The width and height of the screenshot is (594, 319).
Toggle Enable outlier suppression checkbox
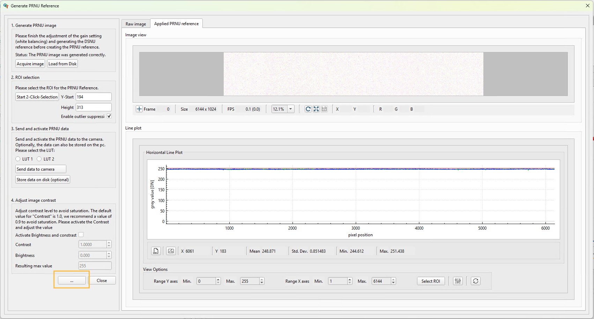109,116
